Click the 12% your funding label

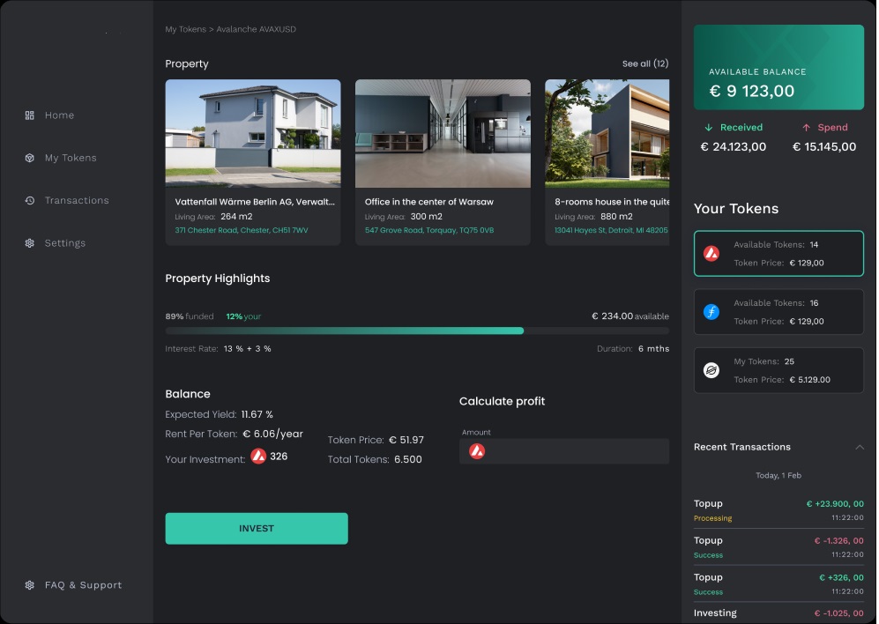tap(243, 316)
